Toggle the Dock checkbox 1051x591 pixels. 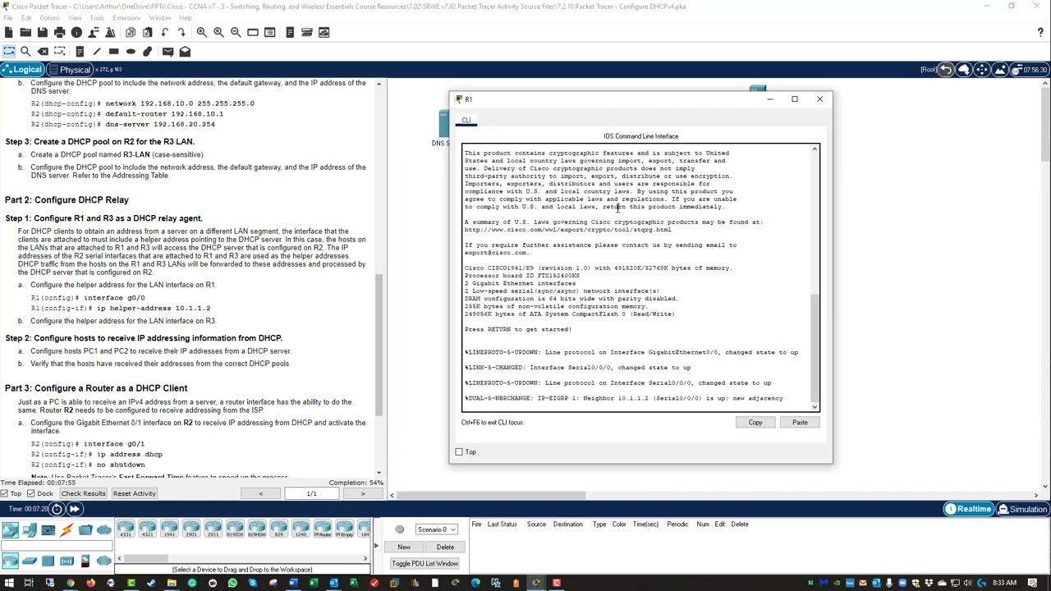[30, 493]
